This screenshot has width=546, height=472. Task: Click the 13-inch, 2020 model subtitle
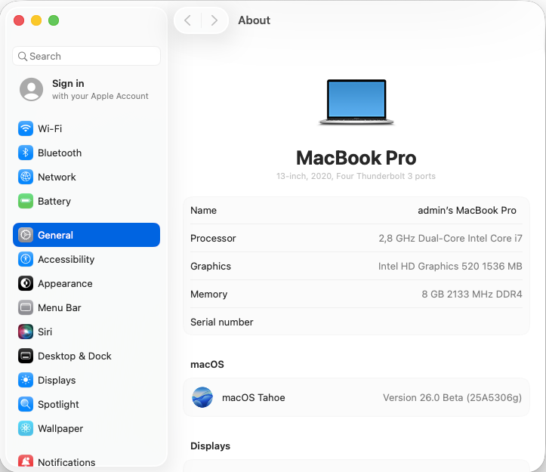click(x=356, y=176)
